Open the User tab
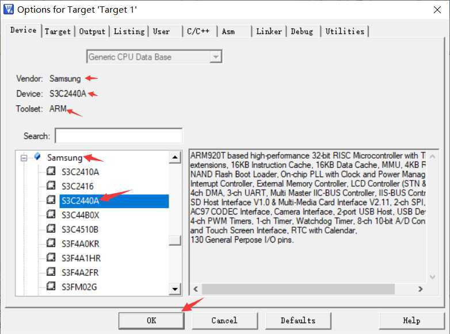The width and height of the screenshot is (450, 334). coord(162,31)
